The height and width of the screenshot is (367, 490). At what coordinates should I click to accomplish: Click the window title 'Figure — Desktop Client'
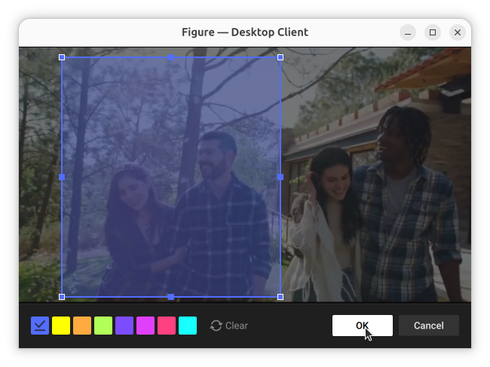pyautogui.click(x=245, y=32)
